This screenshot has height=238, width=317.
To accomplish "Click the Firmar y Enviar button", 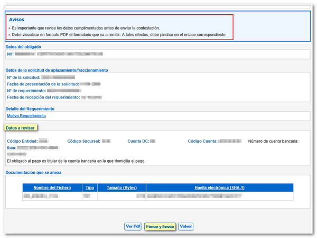I will (x=160, y=226).
